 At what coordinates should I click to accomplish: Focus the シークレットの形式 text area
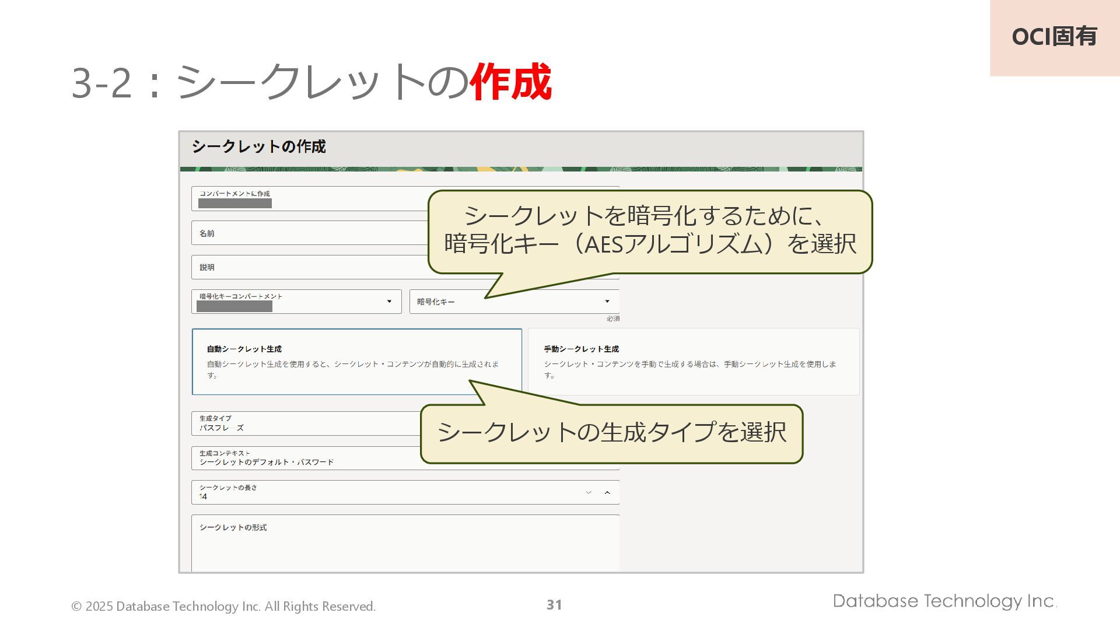click(405, 545)
